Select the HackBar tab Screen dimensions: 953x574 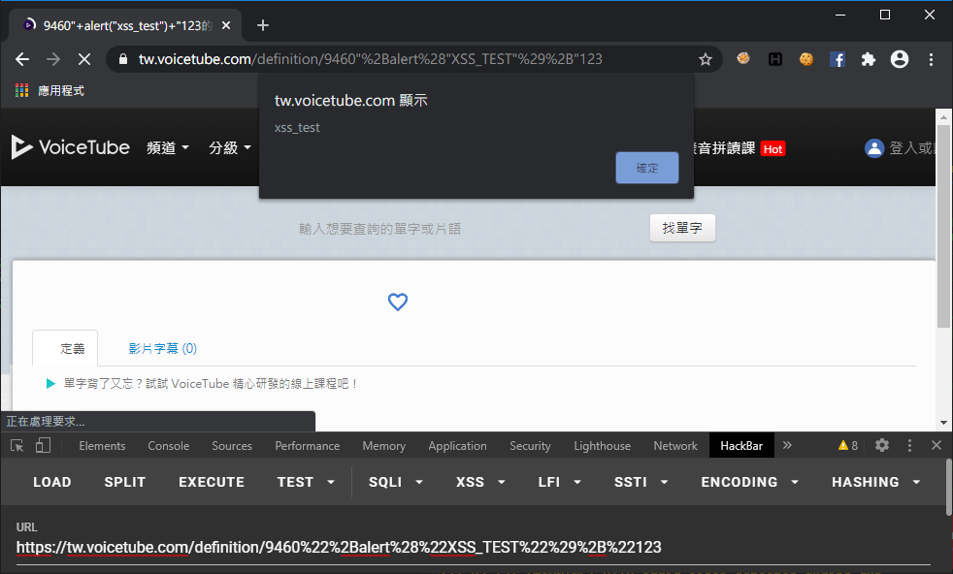pos(741,446)
